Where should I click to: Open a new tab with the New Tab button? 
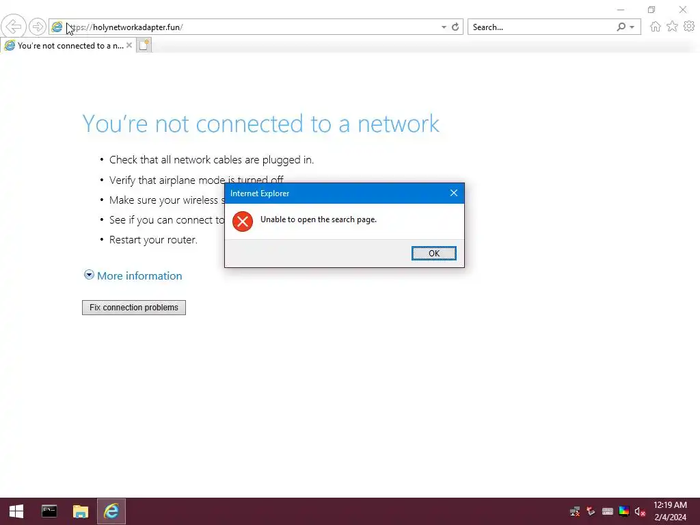coord(144,45)
